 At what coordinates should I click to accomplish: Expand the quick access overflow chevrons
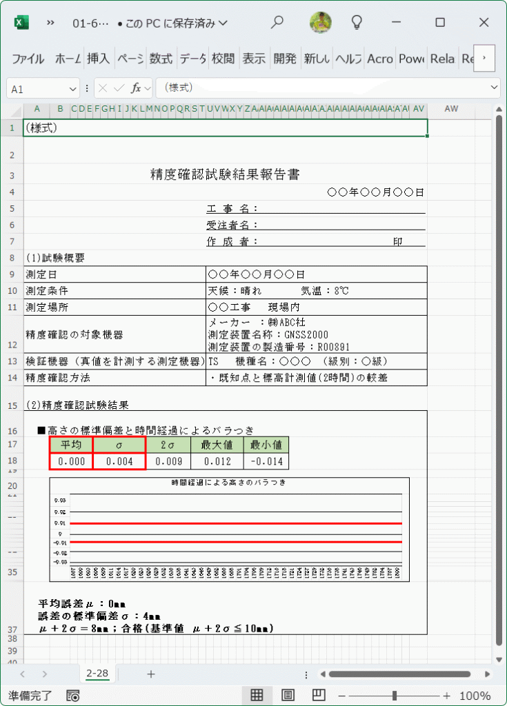[50, 23]
